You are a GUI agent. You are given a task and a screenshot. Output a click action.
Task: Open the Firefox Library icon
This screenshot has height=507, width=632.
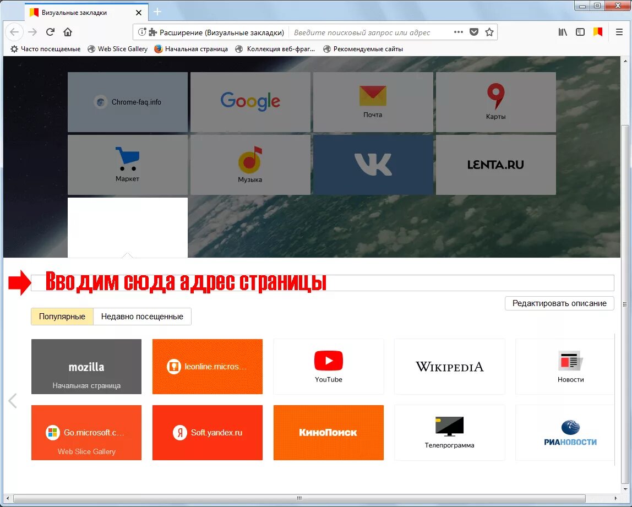pos(562,32)
